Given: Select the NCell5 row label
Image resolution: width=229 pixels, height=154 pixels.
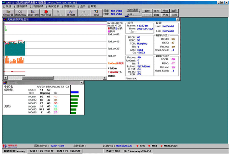Looking at the screenshot, I should click(32, 109).
